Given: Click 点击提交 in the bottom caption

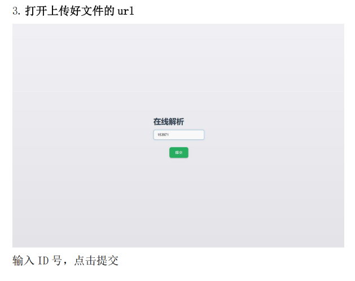Looking at the screenshot, I should point(96,260).
